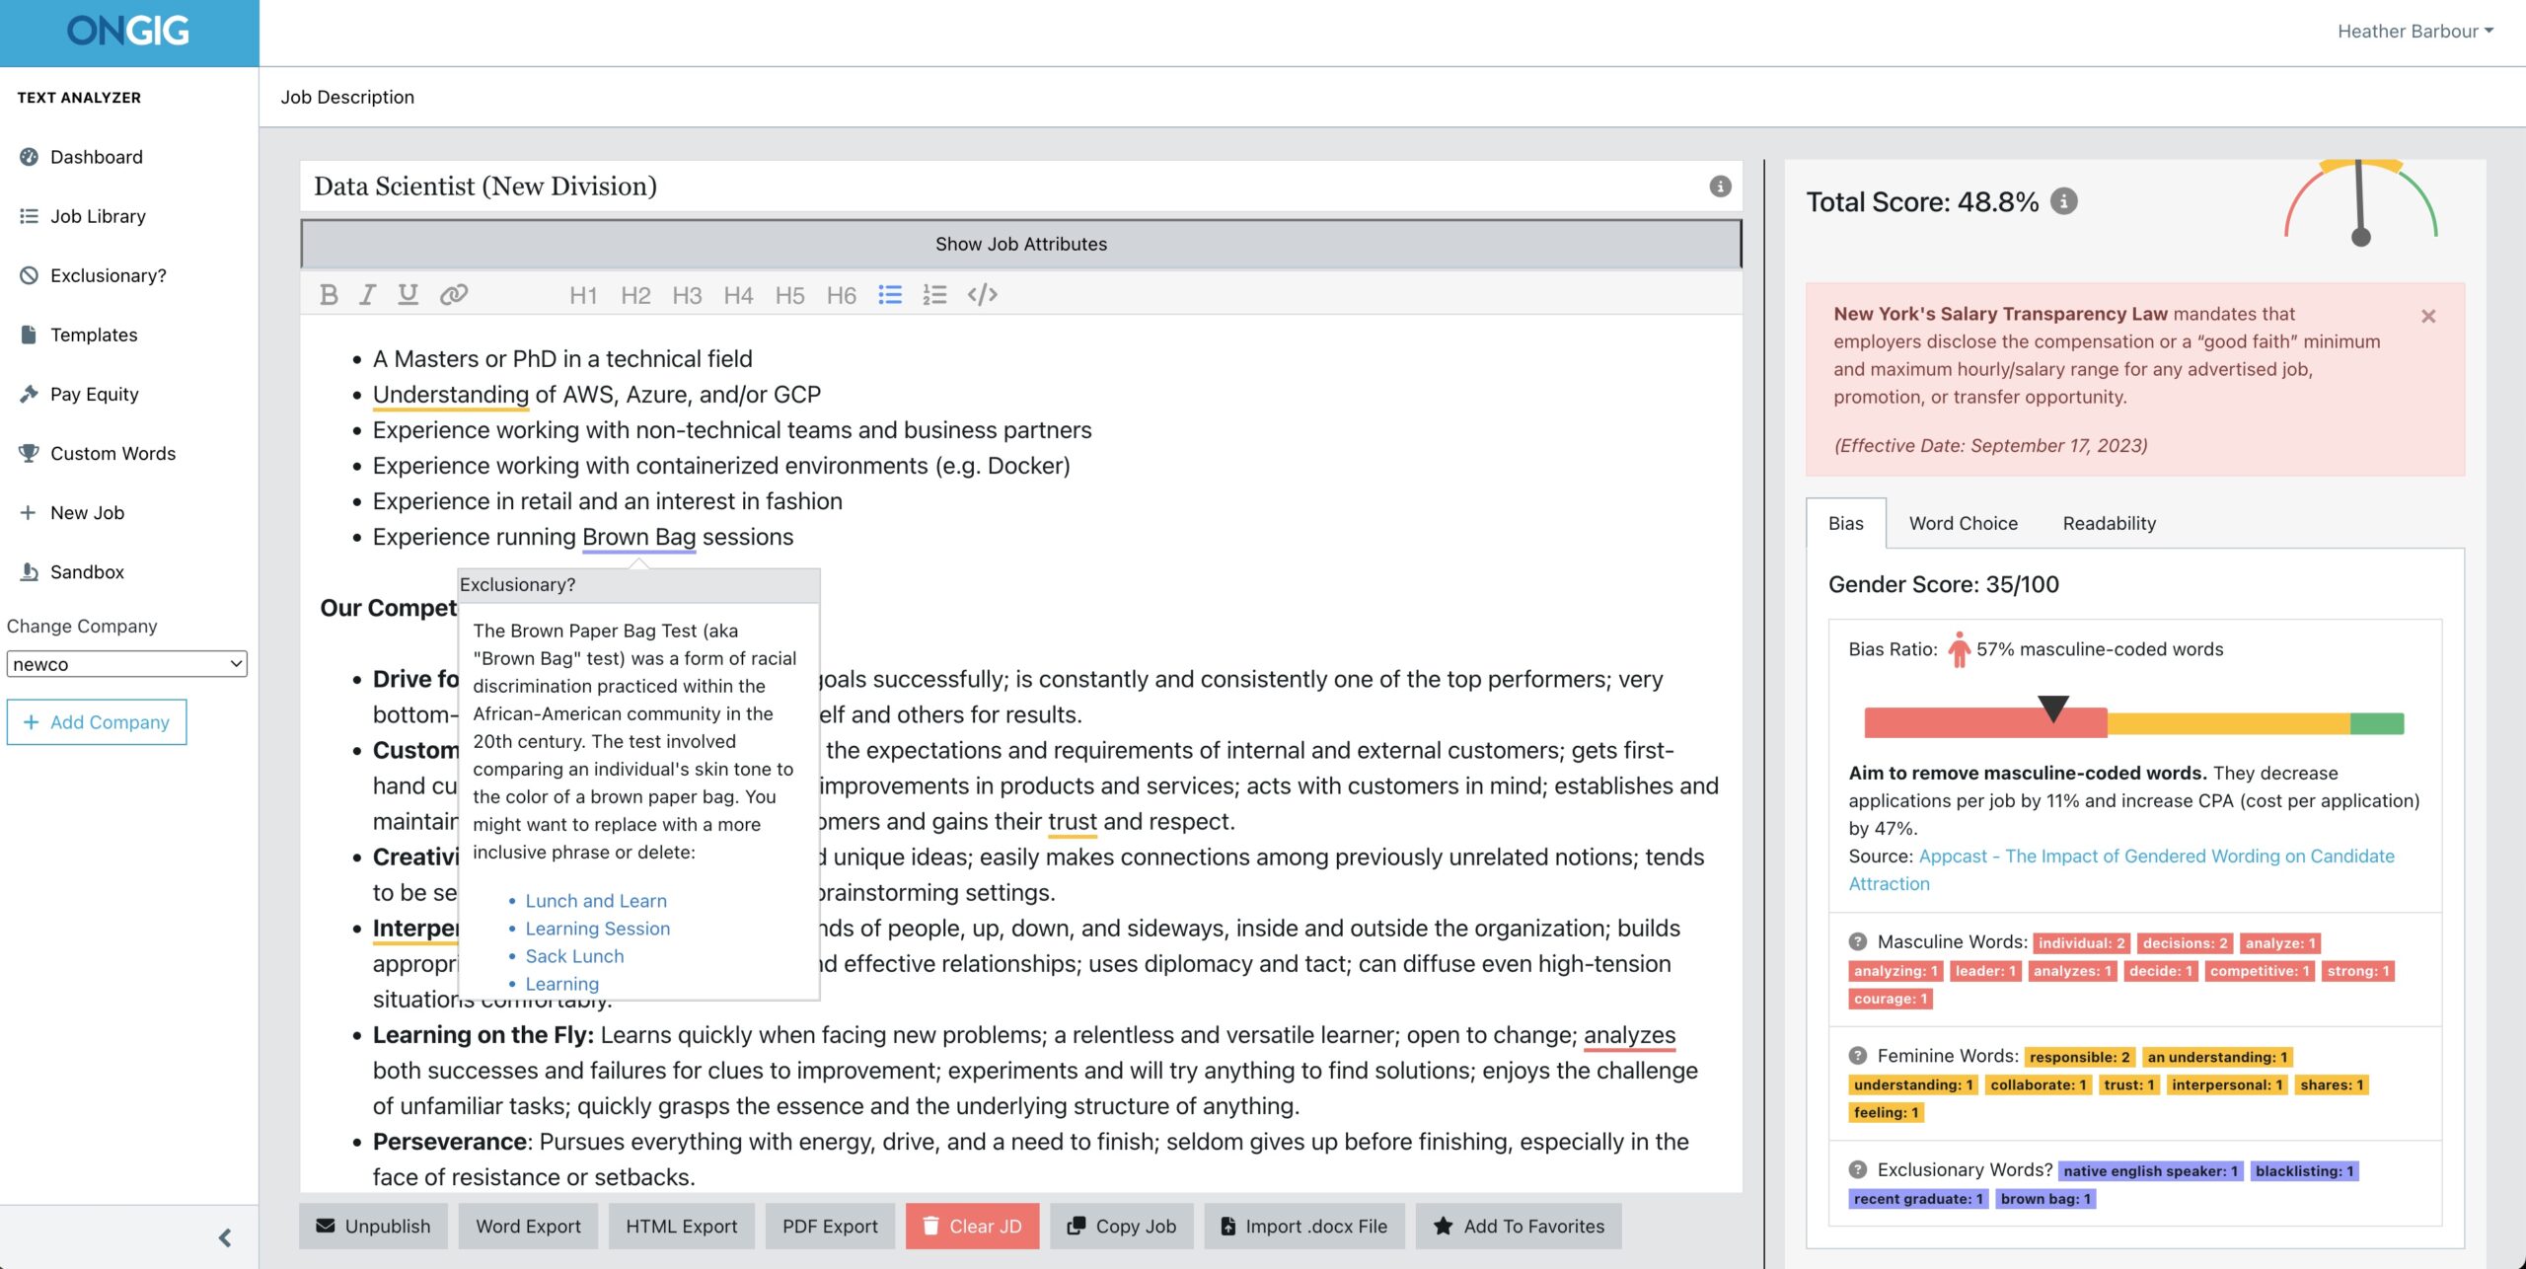Open the Appcast gendered wording source link
2526x1269 pixels.
[2121, 869]
